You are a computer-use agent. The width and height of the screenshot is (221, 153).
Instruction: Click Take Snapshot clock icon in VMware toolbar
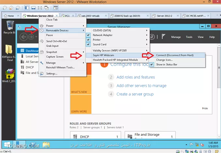pos(5,8)
